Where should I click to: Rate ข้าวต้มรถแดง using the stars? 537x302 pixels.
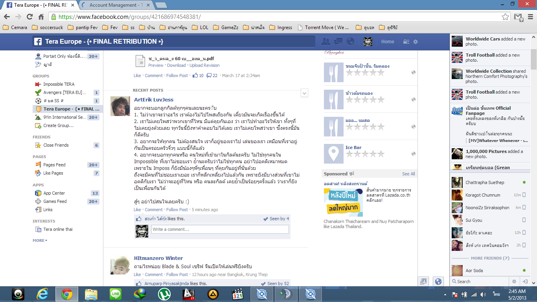tap(364, 100)
